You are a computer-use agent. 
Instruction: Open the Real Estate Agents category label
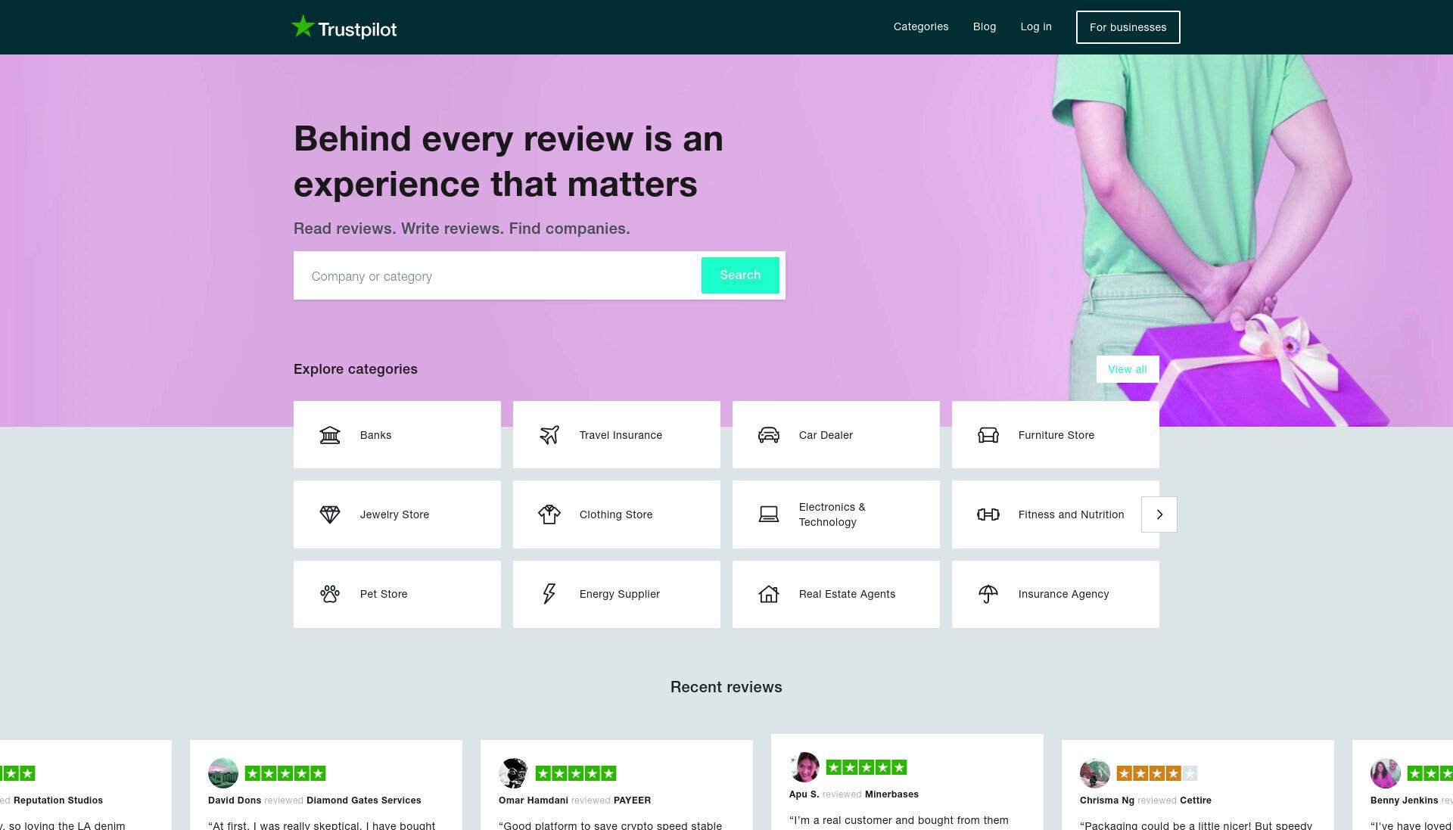point(847,594)
